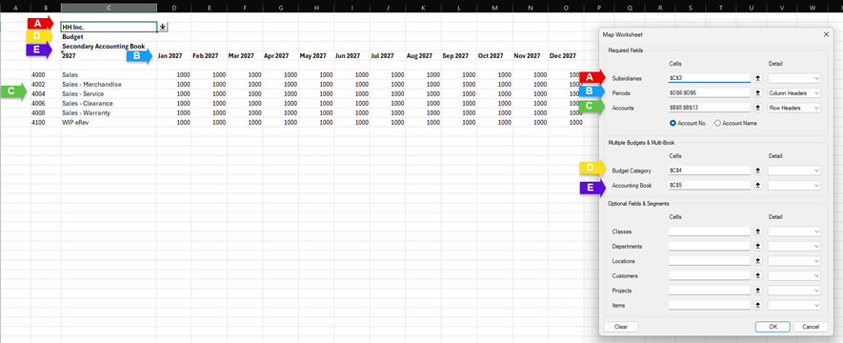Click the range picker icon for Items
Viewport: 843px width, 343px height.
pyautogui.click(x=758, y=306)
